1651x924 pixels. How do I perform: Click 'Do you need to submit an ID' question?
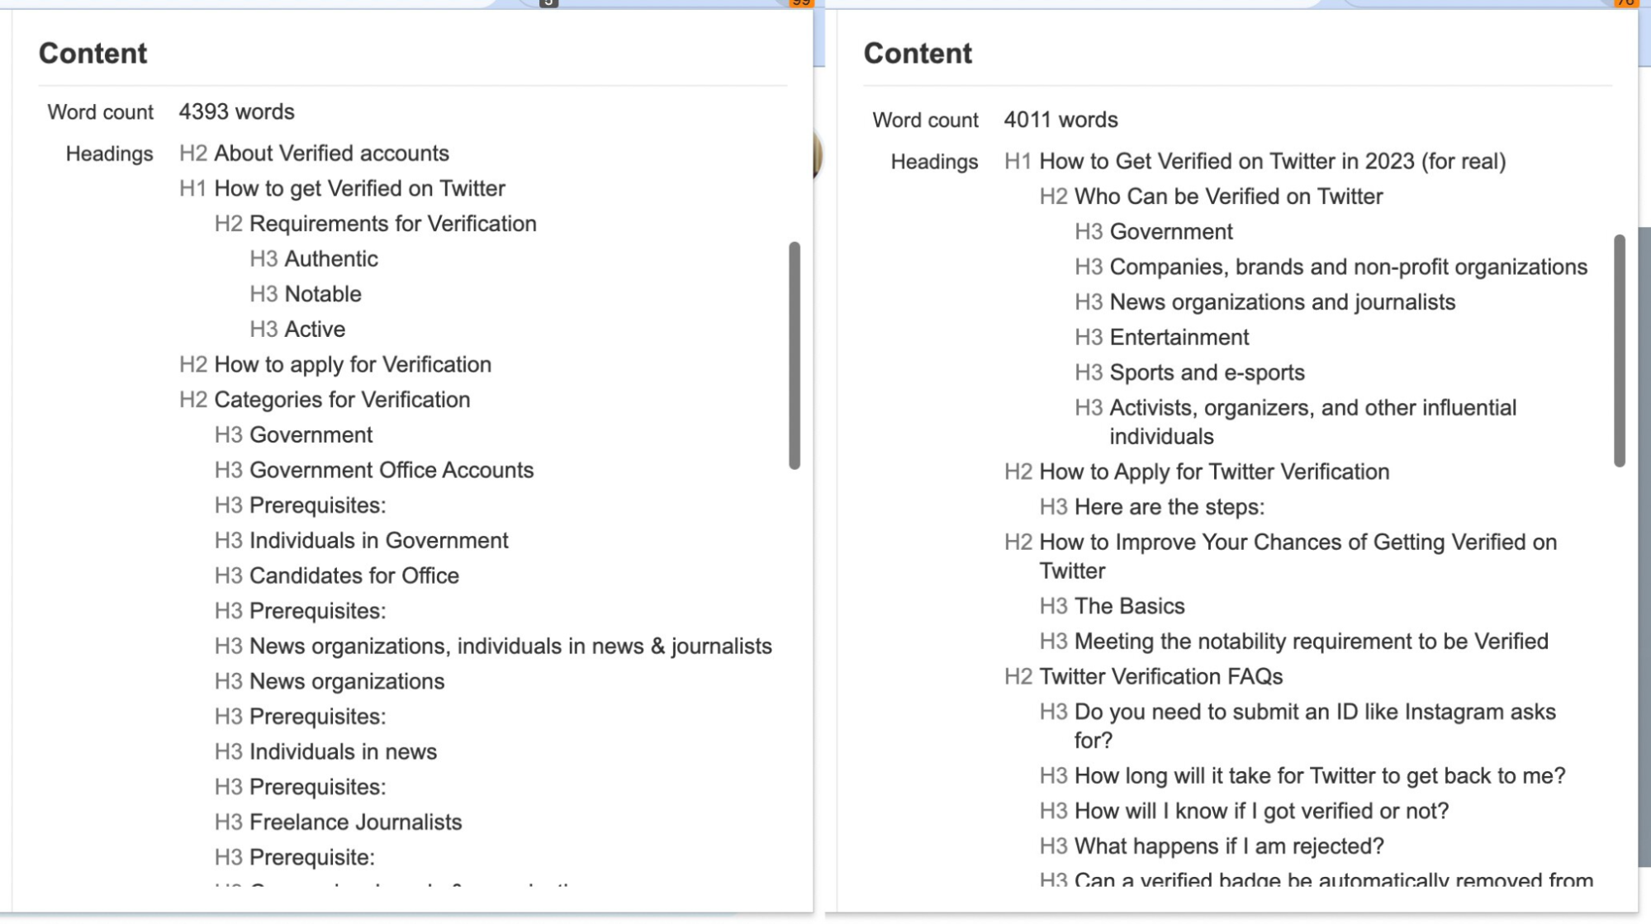click(1315, 727)
